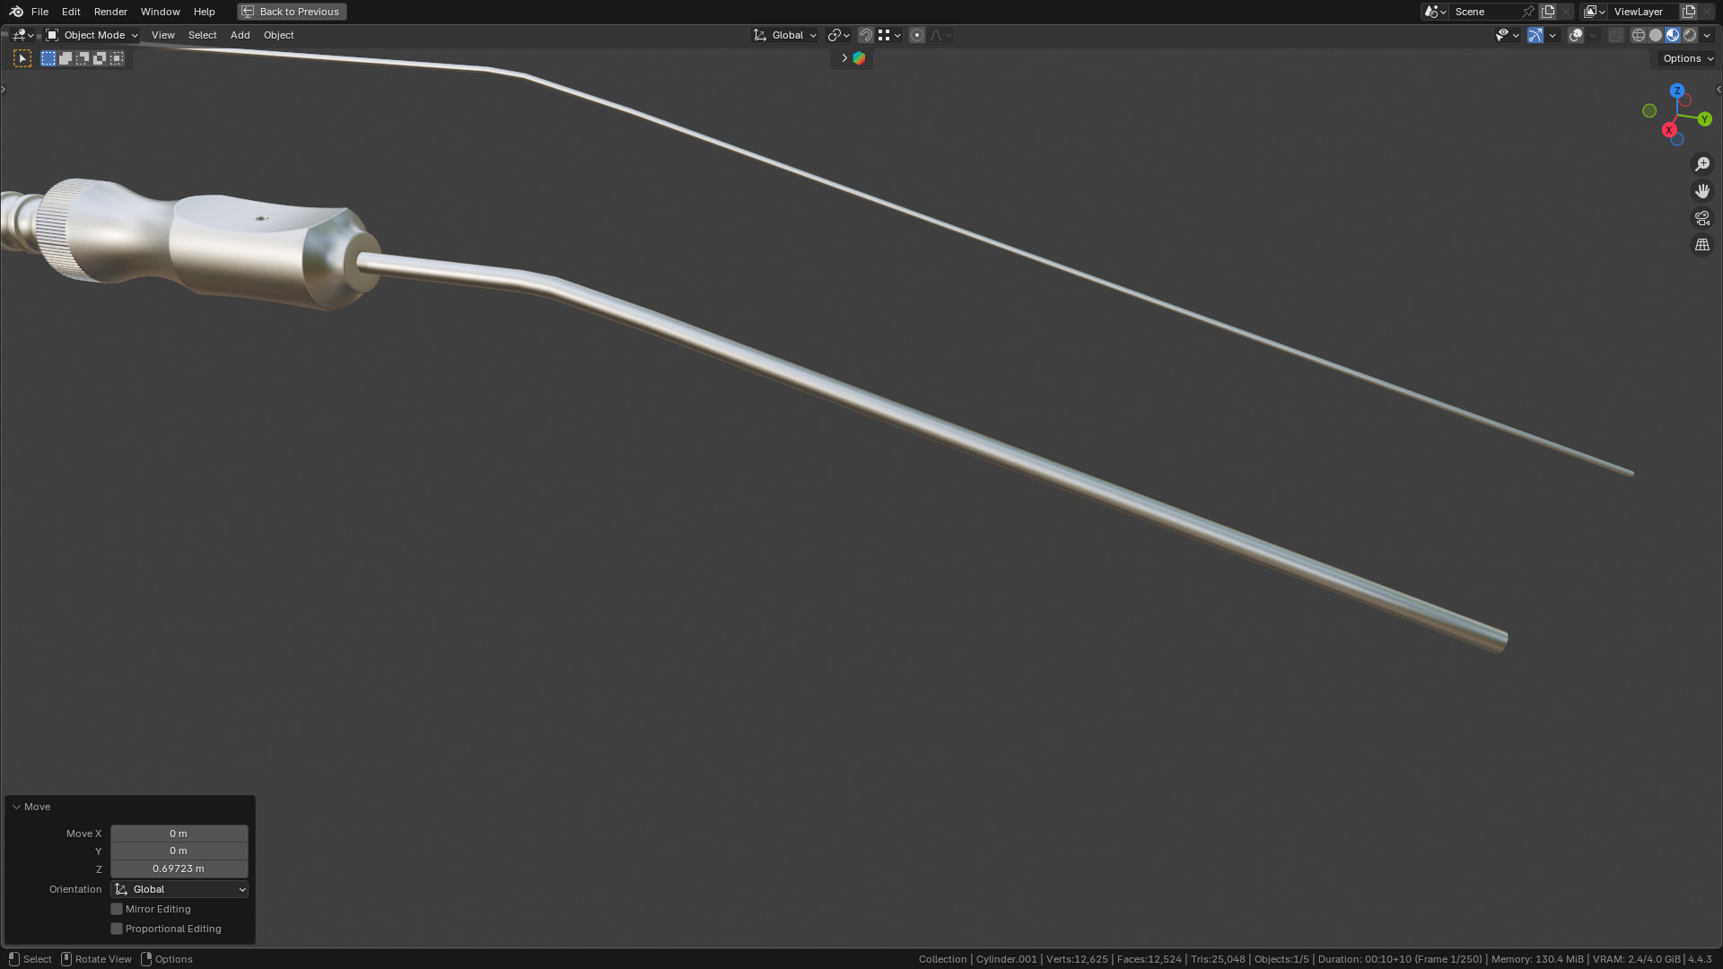Click the new scene icon
Viewport: 1723px width, 969px height.
1548,12
